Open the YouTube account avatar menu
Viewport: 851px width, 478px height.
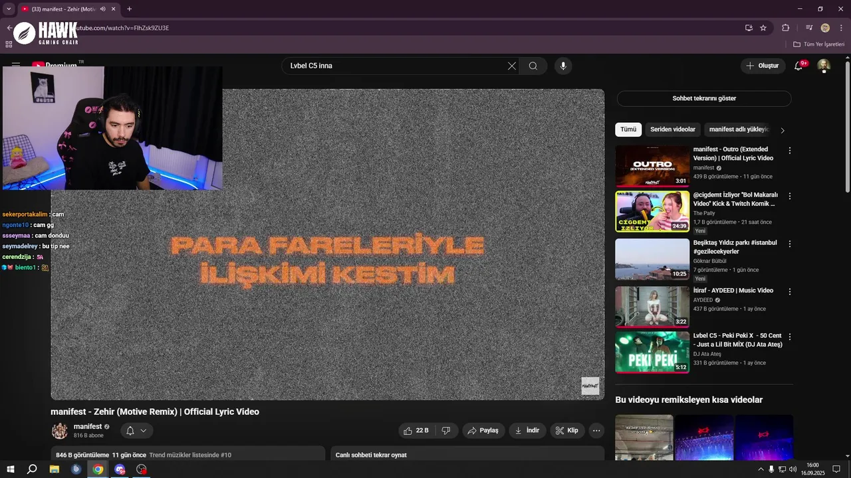[824, 65]
